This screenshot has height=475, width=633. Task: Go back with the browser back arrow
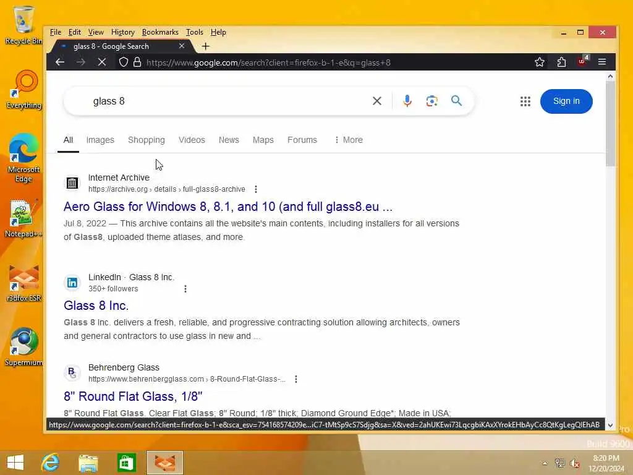pos(60,62)
